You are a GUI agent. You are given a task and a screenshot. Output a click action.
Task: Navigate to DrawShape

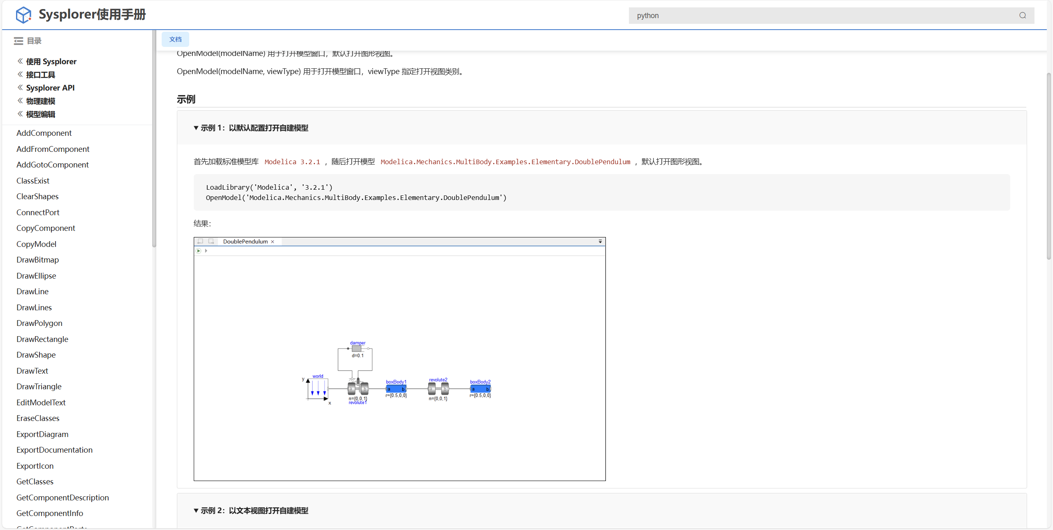coord(36,355)
